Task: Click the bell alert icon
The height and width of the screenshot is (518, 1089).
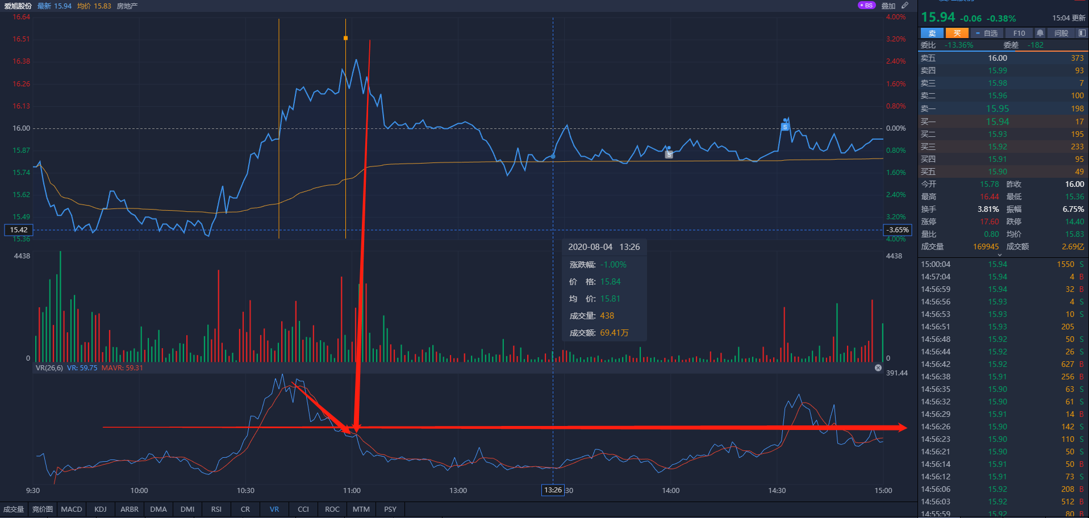Action: click(x=1040, y=33)
